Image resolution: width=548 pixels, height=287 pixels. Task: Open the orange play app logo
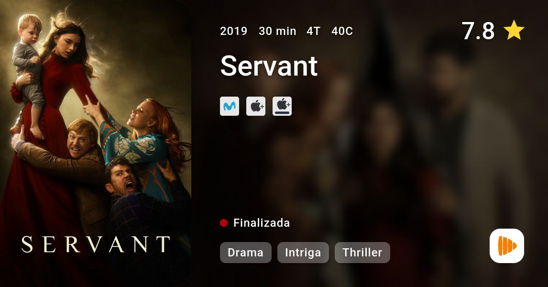pos(507,246)
